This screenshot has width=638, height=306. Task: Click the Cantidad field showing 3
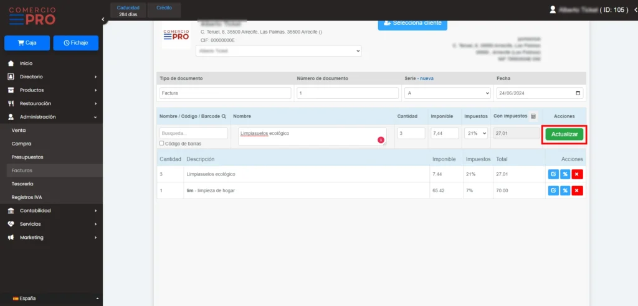[x=411, y=133]
